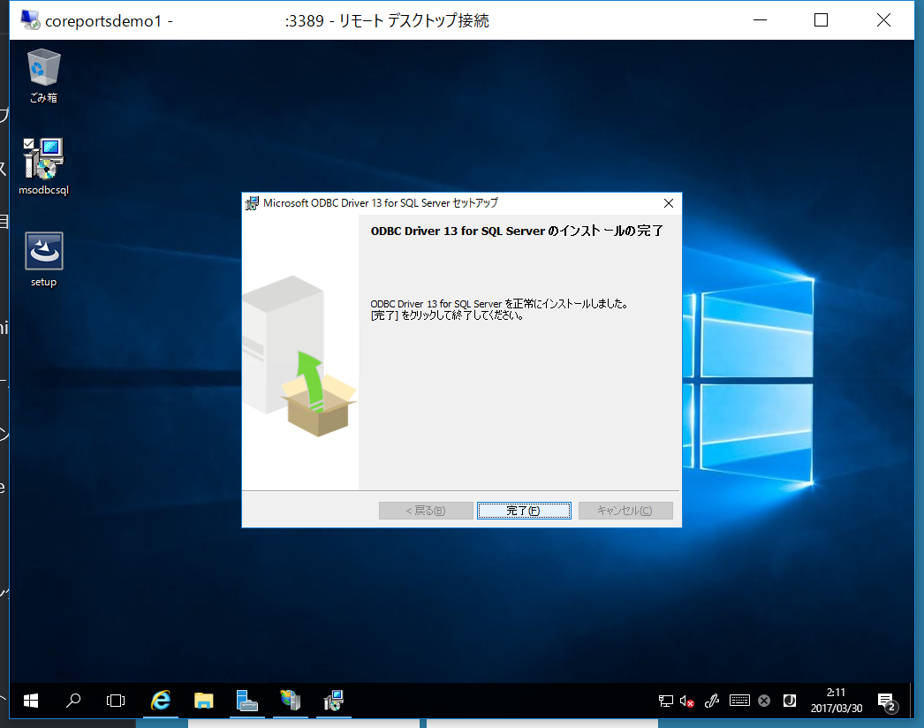The width and height of the screenshot is (924, 728).
Task: Select the setup desktop icon
Action: tap(43, 260)
